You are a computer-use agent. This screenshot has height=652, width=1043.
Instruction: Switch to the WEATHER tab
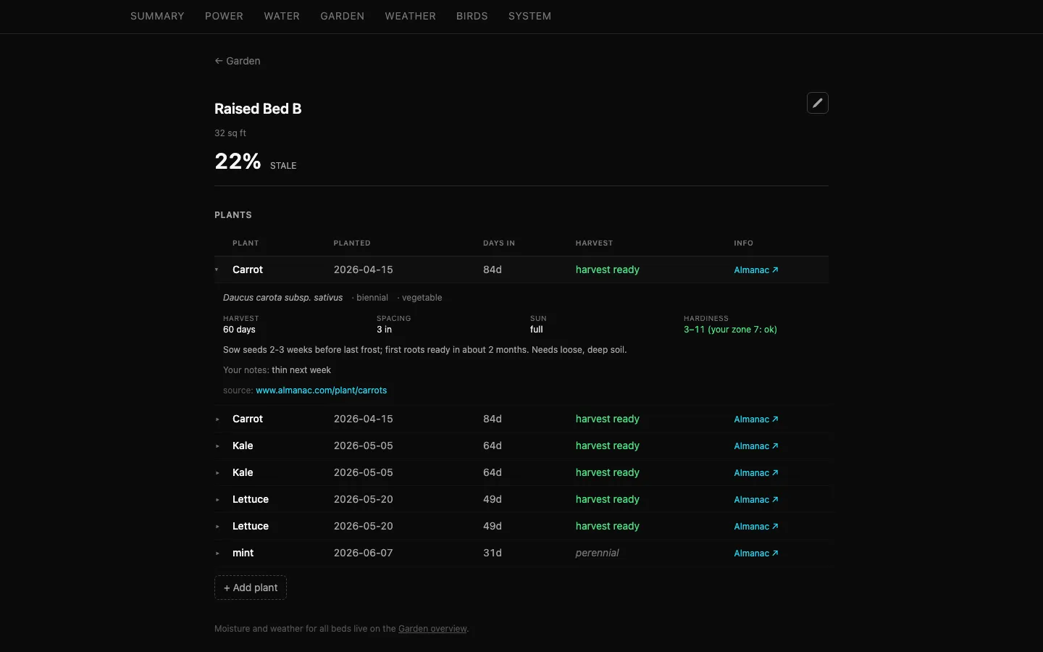point(410,16)
